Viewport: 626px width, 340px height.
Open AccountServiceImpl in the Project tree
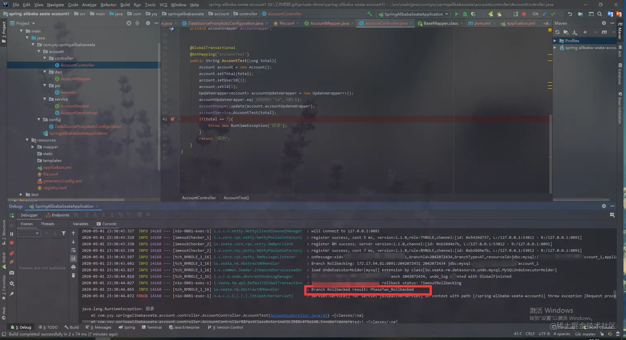click(79, 113)
